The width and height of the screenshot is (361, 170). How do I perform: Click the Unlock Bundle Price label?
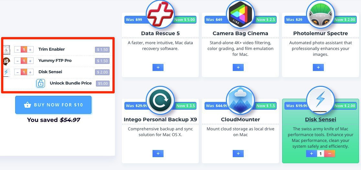point(71,83)
